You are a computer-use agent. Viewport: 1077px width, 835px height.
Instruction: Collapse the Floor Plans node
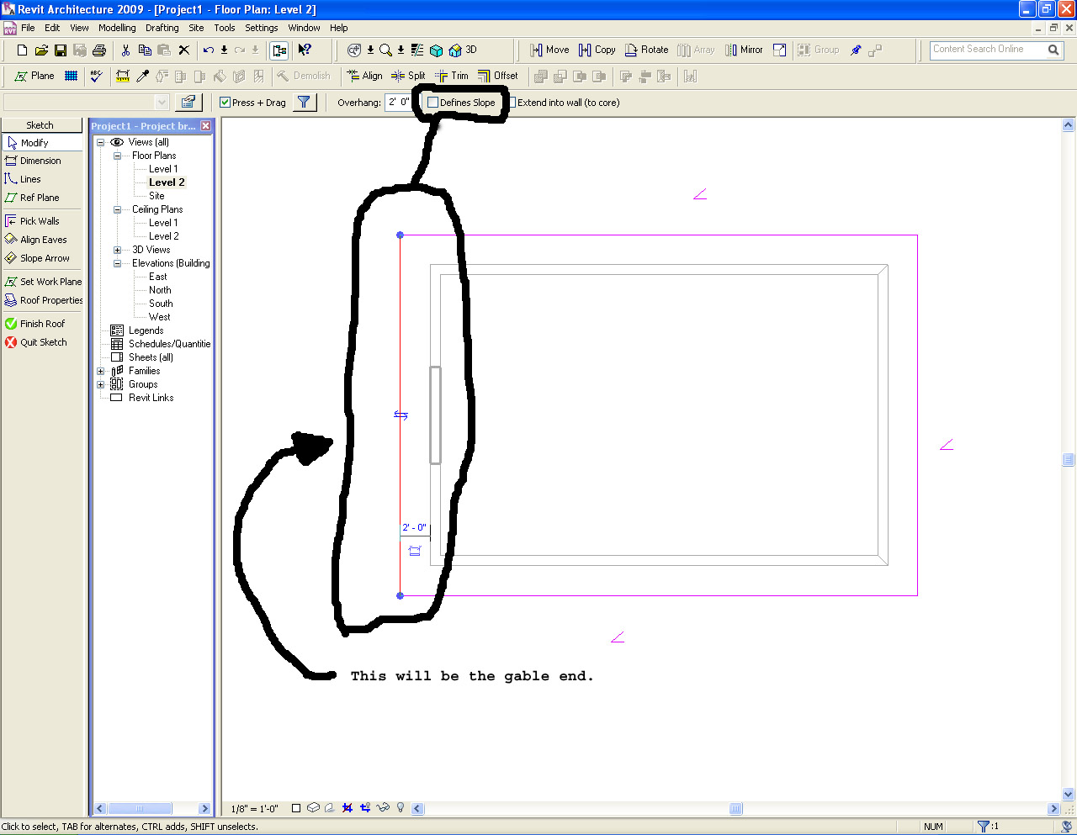point(118,156)
